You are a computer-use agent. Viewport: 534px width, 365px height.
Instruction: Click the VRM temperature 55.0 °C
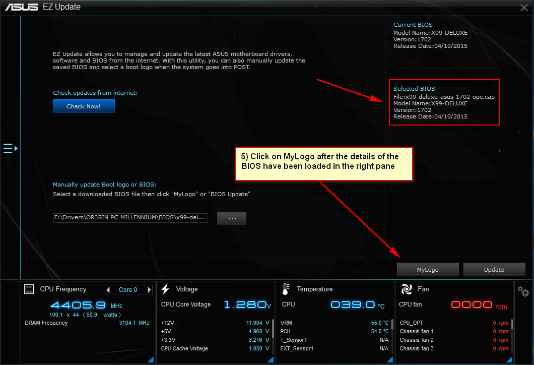pyautogui.click(x=380, y=323)
